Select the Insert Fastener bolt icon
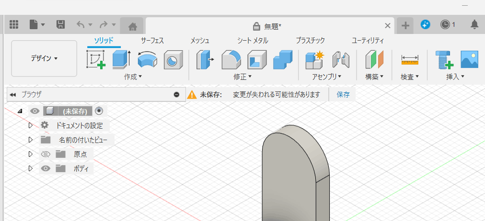485x221 pixels. click(x=444, y=59)
